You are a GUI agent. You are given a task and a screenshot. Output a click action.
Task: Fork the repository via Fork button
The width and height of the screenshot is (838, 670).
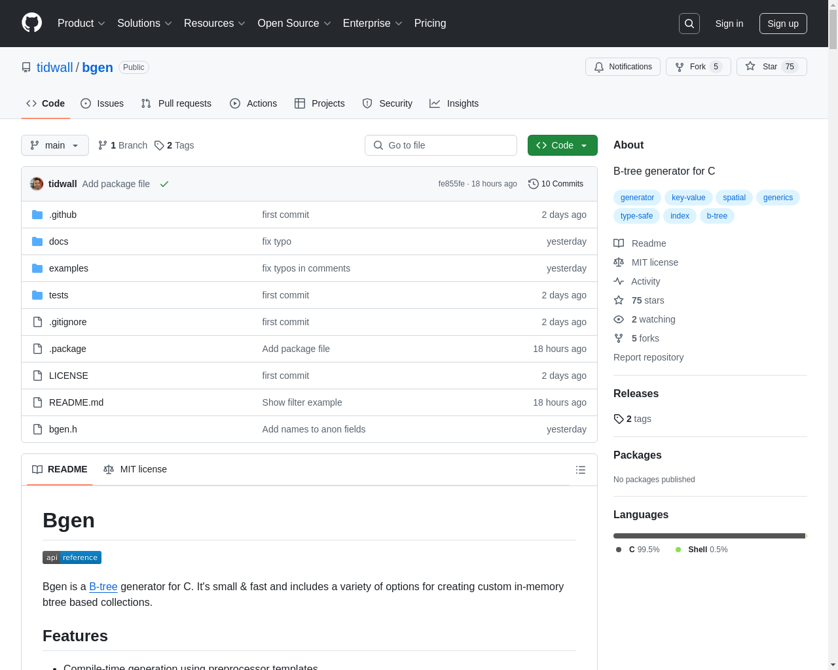point(698,67)
